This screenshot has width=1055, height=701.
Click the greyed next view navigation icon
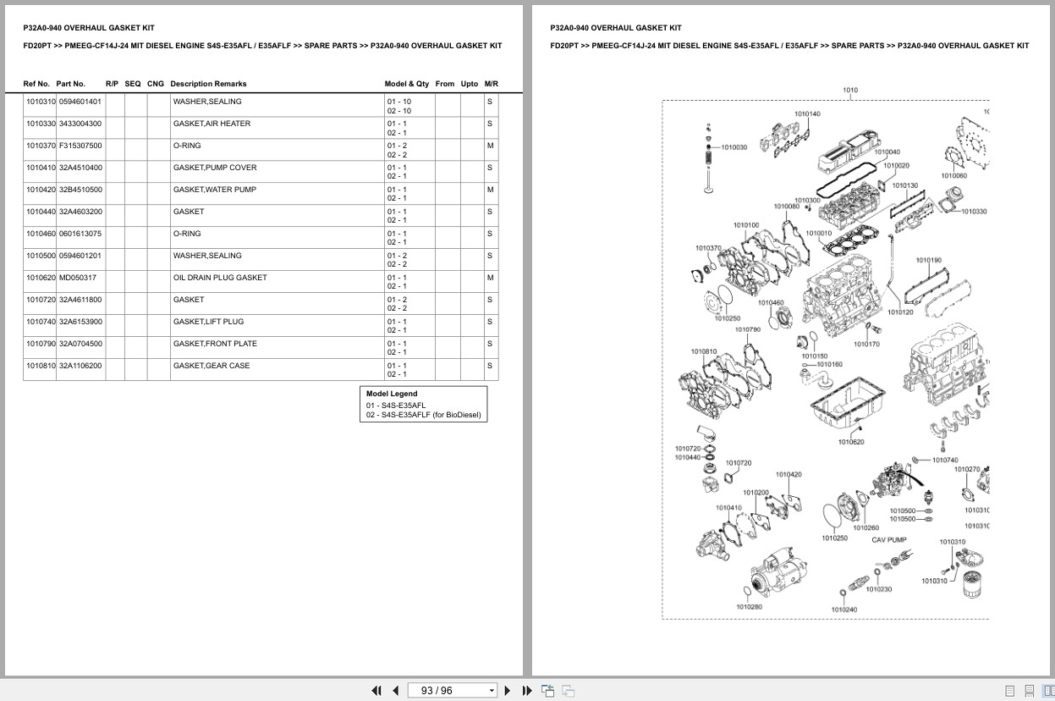(568, 691)
